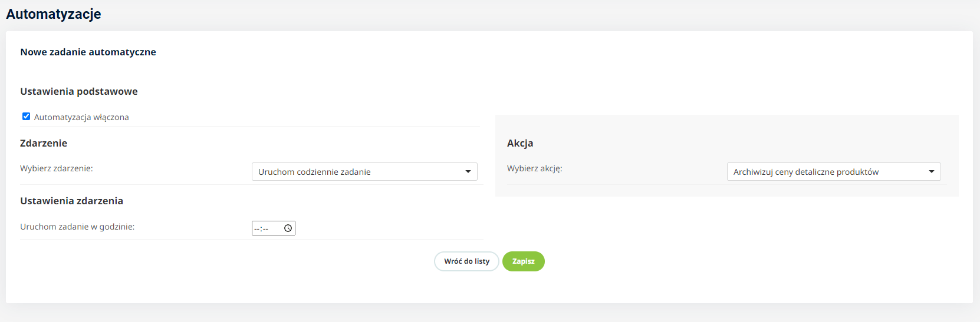Click the arrow of the Wybierz zdarzenie dropdown

pos(468,172)
